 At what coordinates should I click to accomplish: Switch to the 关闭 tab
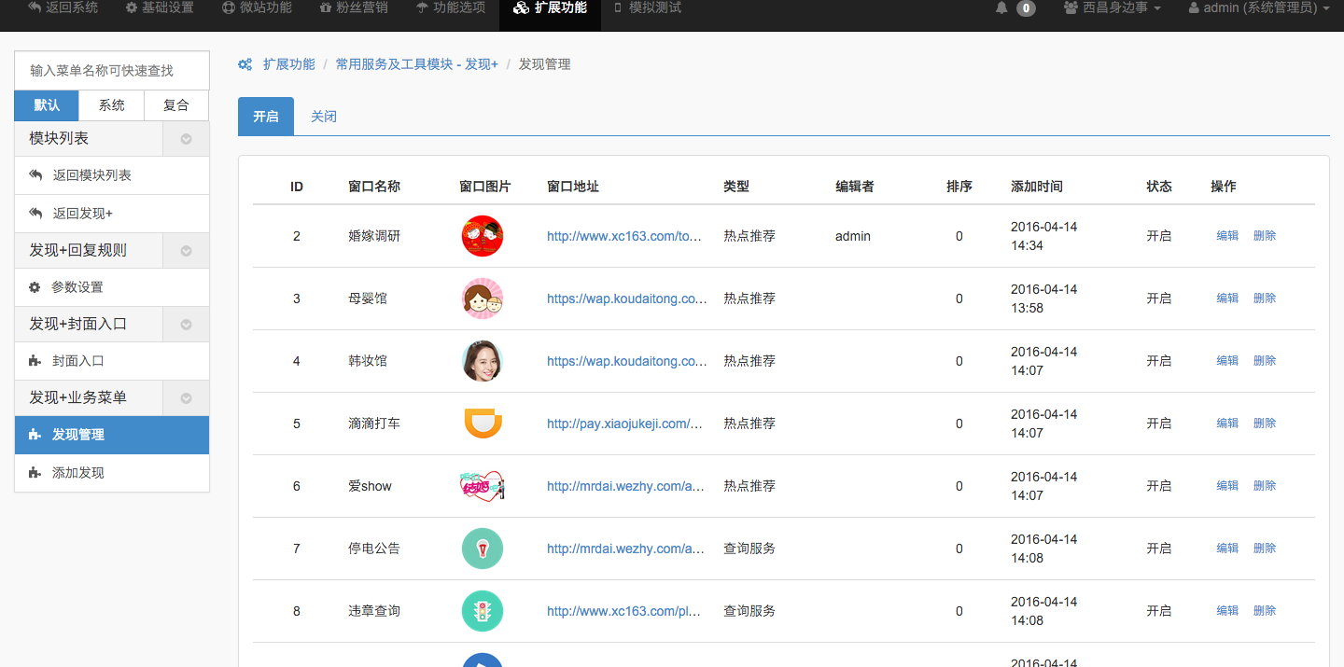pyautogui.click(x=324, y=117)
